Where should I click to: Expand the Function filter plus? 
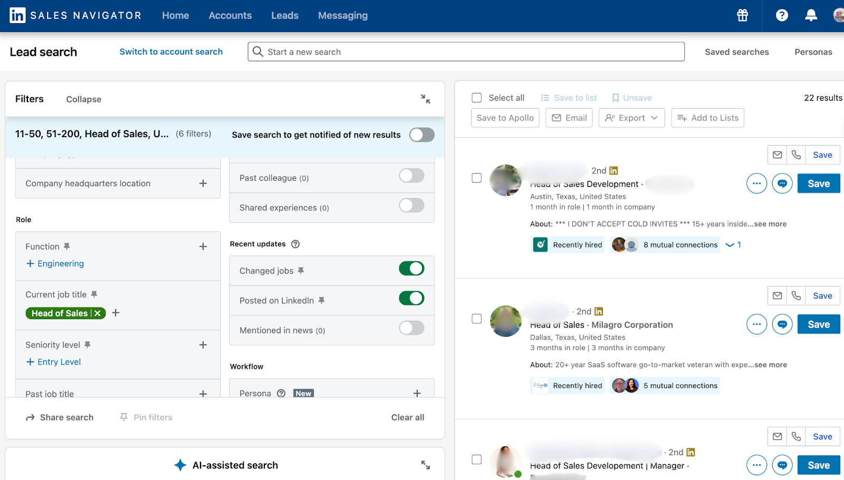pos(203,246)
